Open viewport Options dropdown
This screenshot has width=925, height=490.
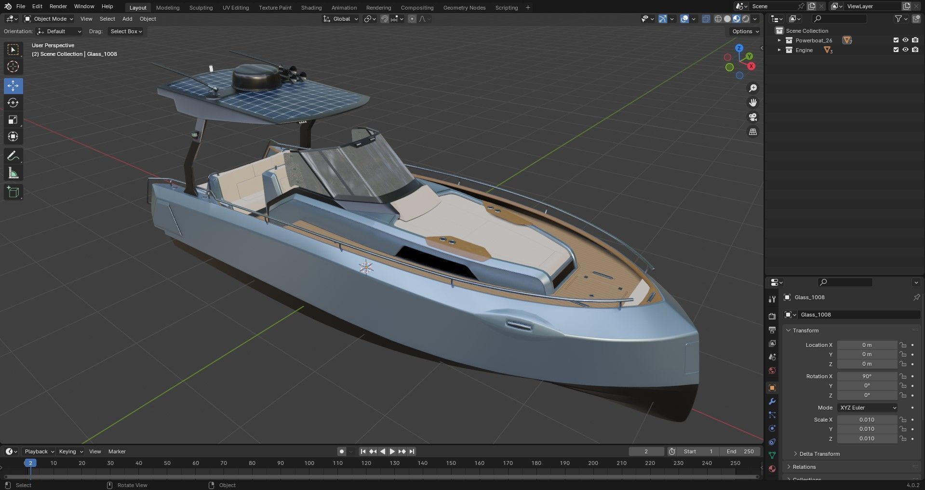pyautogui.click(x=745, y=31)
